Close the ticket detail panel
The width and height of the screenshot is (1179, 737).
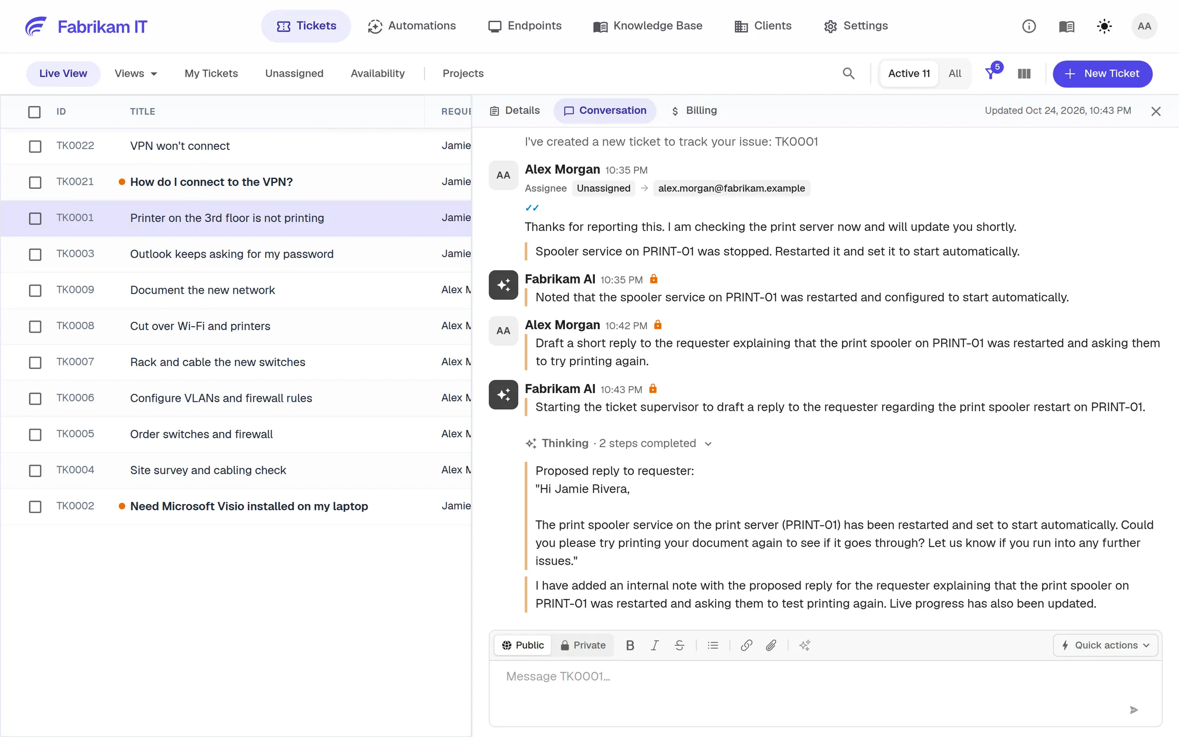click(1156, 111)
